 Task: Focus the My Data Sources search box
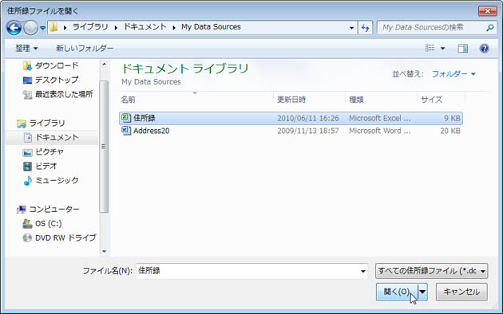(x=431, y=28)
